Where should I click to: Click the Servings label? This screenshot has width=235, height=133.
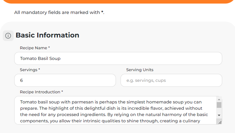tap(30, 70)
